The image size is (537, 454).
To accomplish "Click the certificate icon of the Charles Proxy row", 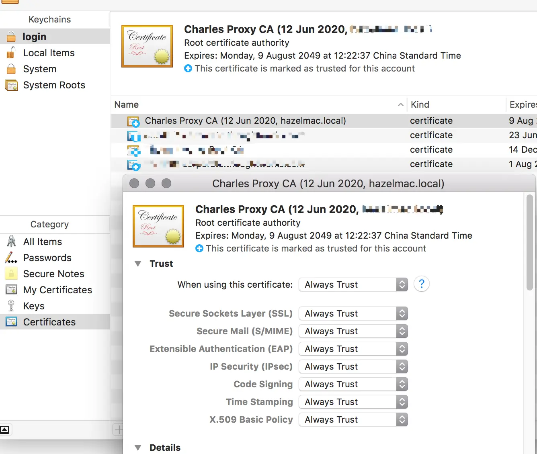I will point(133,121).
